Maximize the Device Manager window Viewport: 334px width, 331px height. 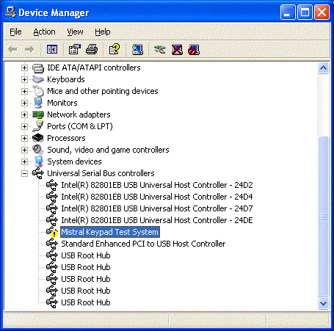[305, 12]
